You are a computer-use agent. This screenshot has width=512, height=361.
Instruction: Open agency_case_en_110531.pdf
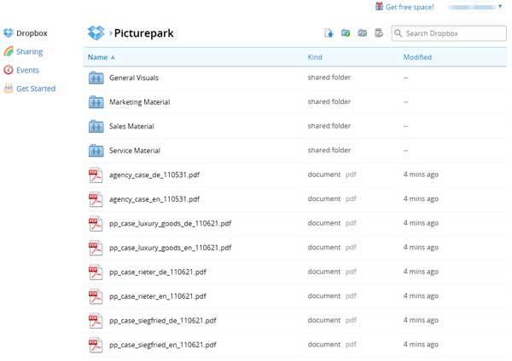click(154, 199)
